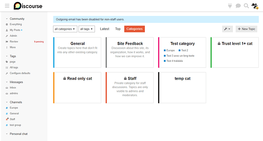Open the user avatar menu
263x141 pixels.
click(x=255, y=6)
